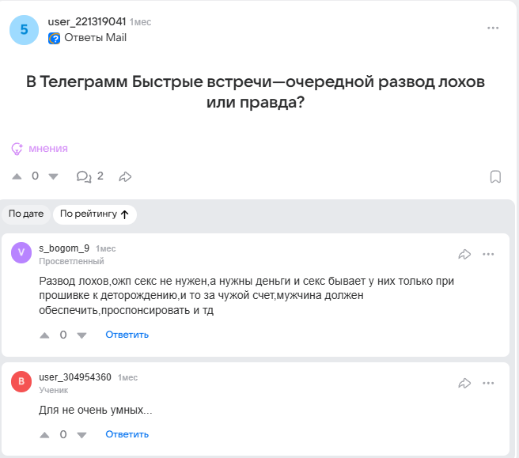The width and height of the screenshot is (519, 458).
Task: Bookmark this question
Action: point(495,176)
